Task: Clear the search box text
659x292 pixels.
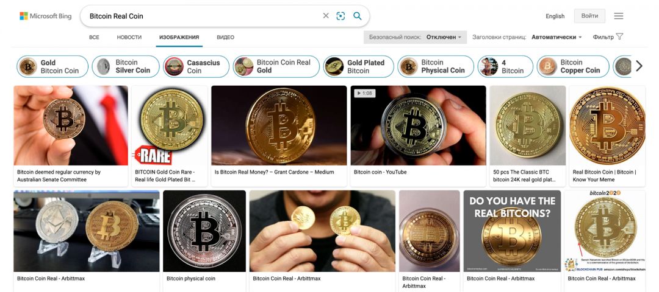Action: point(326,16)
